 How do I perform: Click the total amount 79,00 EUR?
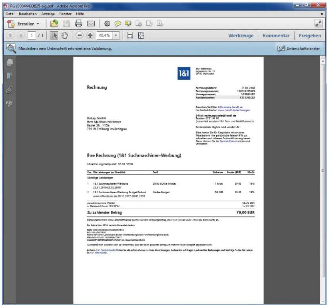pos(246,213)
